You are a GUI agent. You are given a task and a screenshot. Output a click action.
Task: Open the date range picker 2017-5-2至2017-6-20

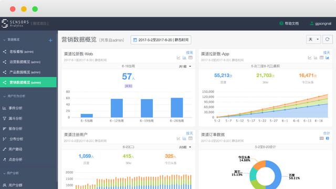pos(161,40)
